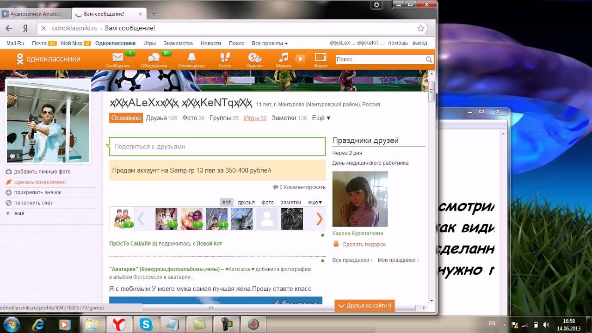Image resolution: width=592 pixels, height=333 pixels.
Task: Open the Игры 33 profile tab
Action: [255, 118]
